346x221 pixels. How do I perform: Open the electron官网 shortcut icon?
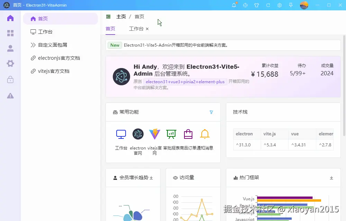tap(138, 134)
